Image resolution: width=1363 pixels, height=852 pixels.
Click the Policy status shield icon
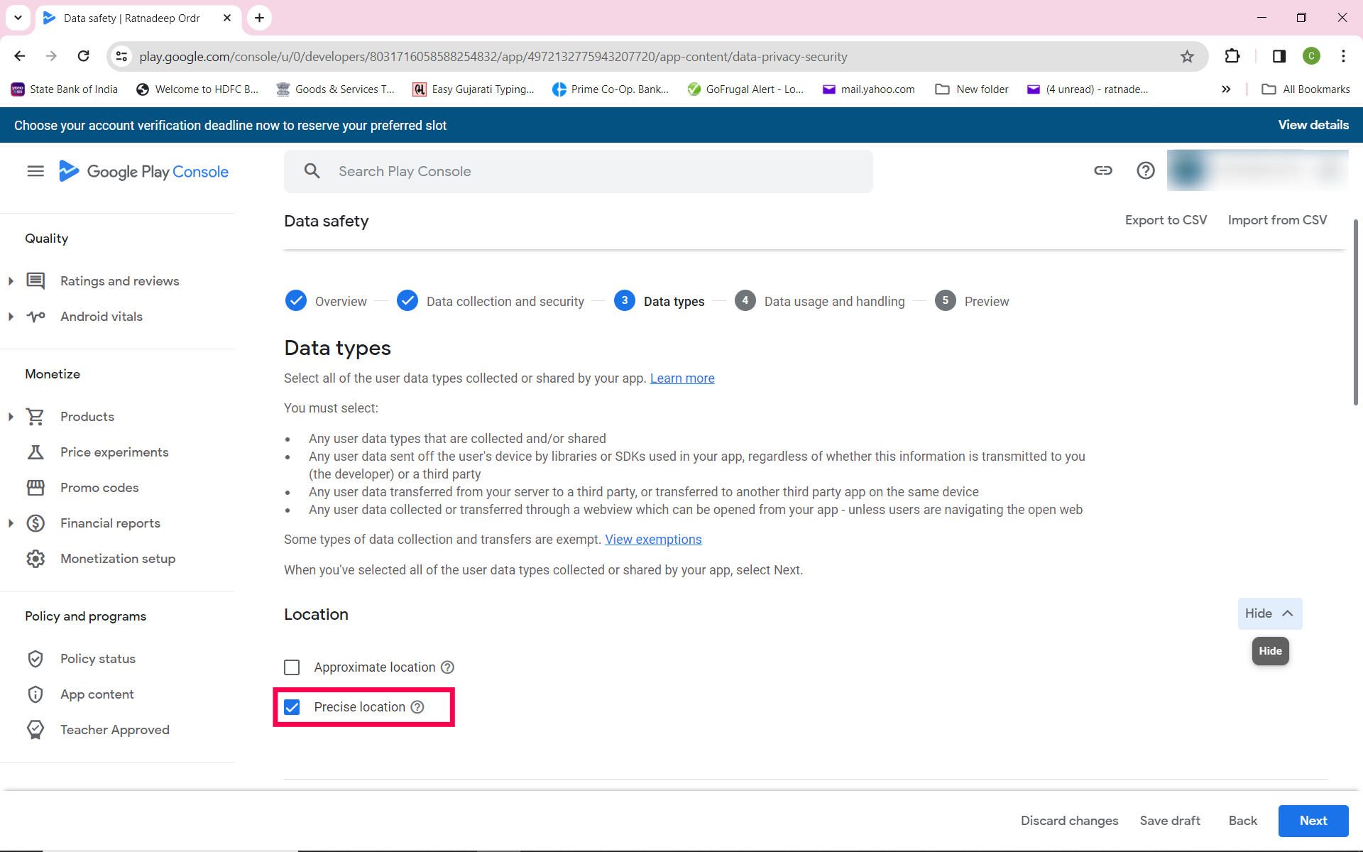coord(35,659)
